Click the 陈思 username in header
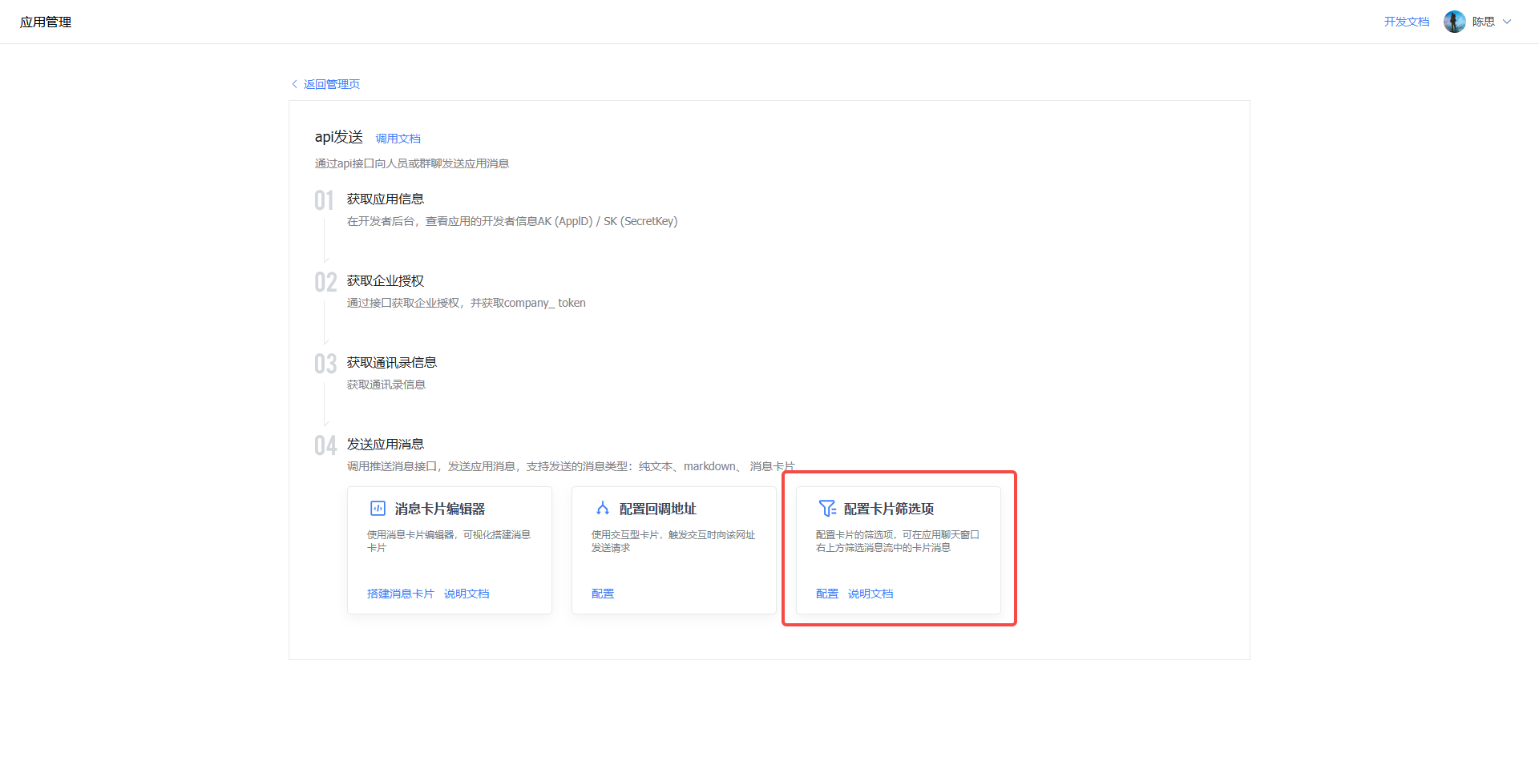Image resolution: width=1539 pixels, height=757 pixels. [1483, 22]
